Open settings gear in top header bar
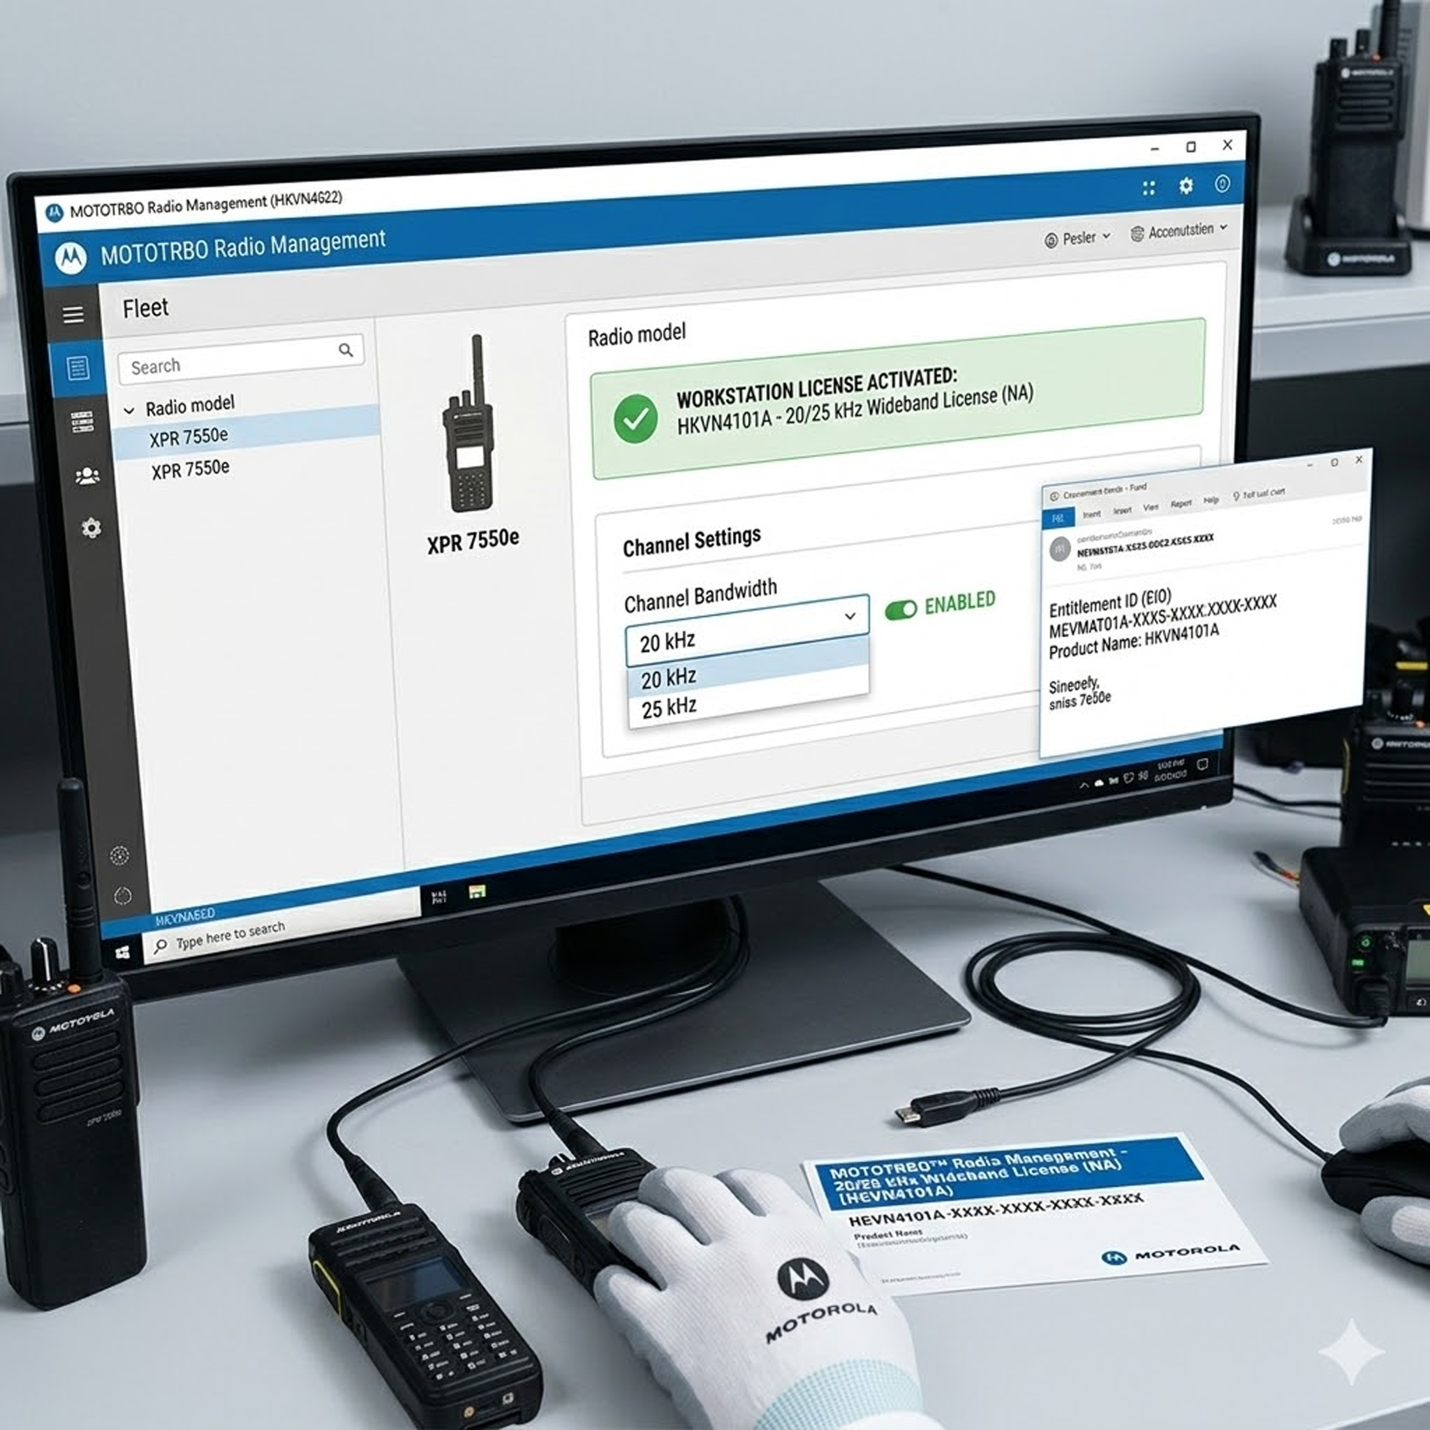Screen dimensions: 1430x1430 (1186, 186)
